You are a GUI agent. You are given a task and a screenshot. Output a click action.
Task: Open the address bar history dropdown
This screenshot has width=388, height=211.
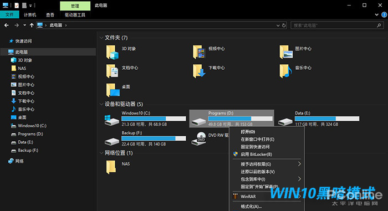tap(278, 25)
